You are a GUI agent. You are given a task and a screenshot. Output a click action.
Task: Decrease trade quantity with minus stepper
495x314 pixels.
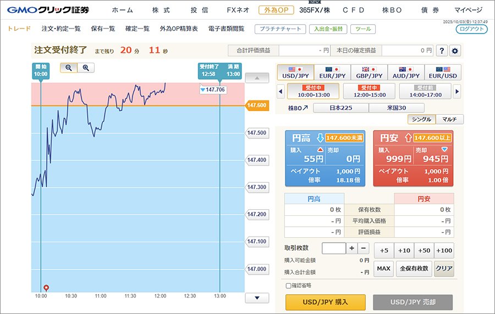pos(364,248)
